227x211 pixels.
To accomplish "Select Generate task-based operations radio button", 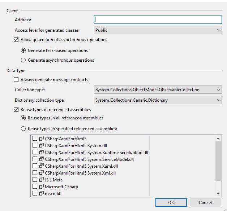I will [23, 50].
